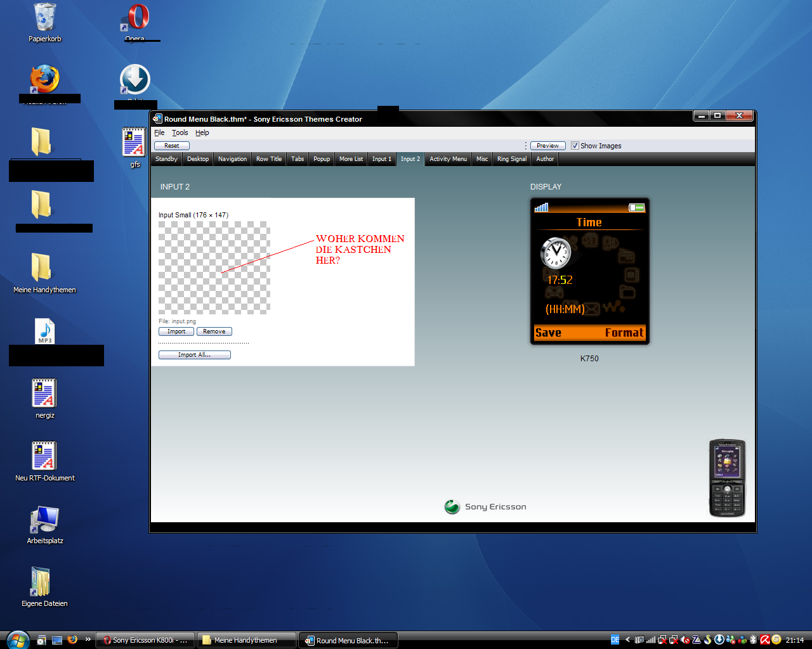
Task: Open the Opera desktop shortcut
Action: [135, 18]
